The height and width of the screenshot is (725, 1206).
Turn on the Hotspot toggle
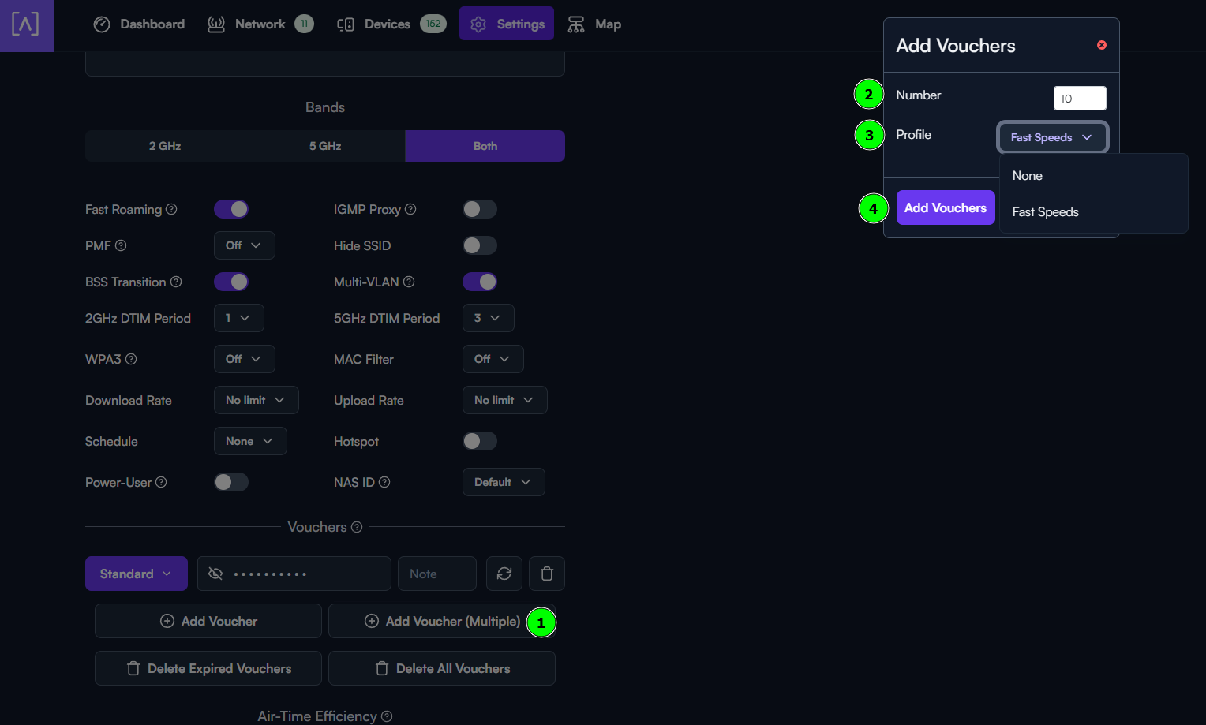click(479, 441)
